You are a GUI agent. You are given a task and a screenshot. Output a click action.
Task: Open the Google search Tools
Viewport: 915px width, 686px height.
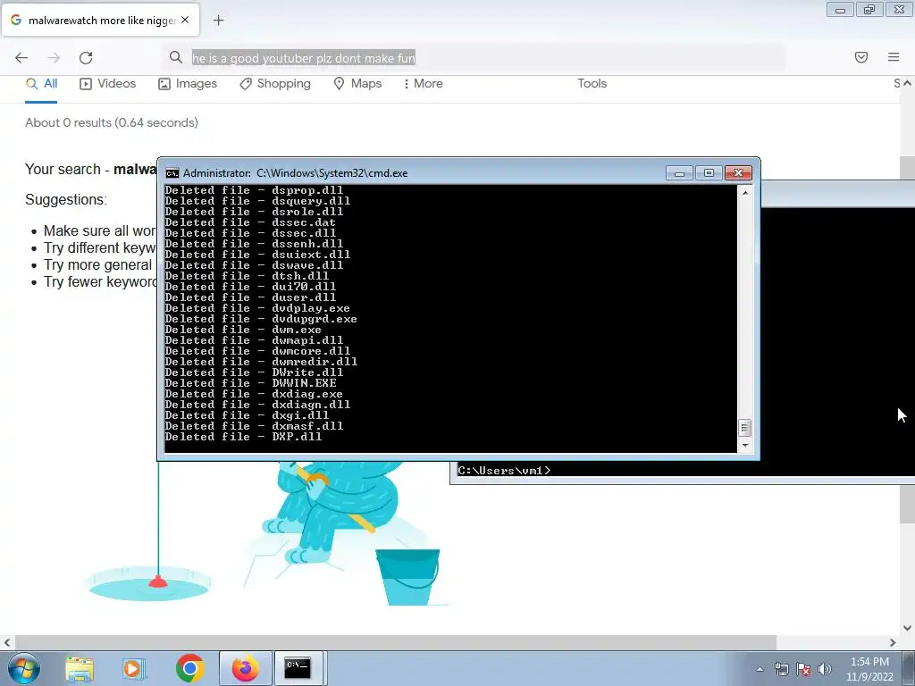(592, 83)
